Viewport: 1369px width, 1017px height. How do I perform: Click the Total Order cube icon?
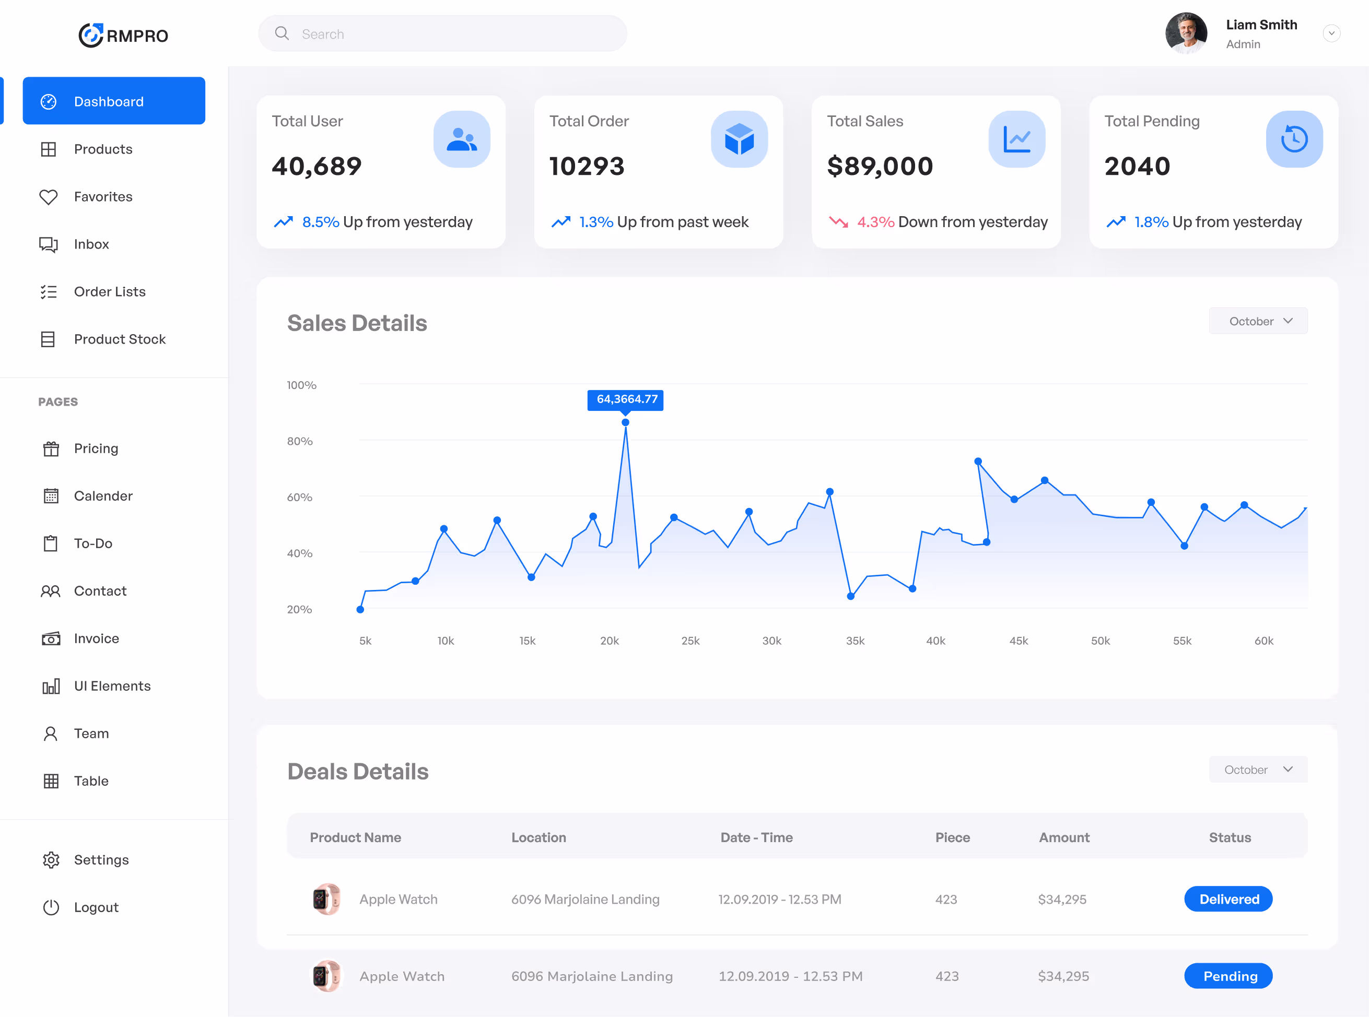(739, 139)
